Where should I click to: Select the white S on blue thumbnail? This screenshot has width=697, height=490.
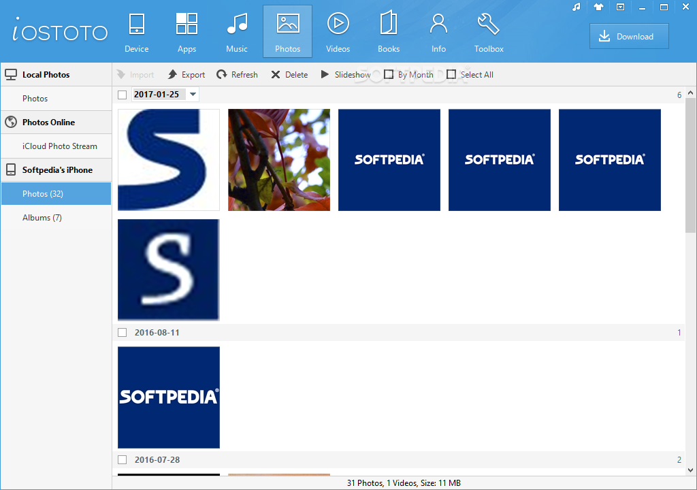pyautogui.click(x=169, y=270)
